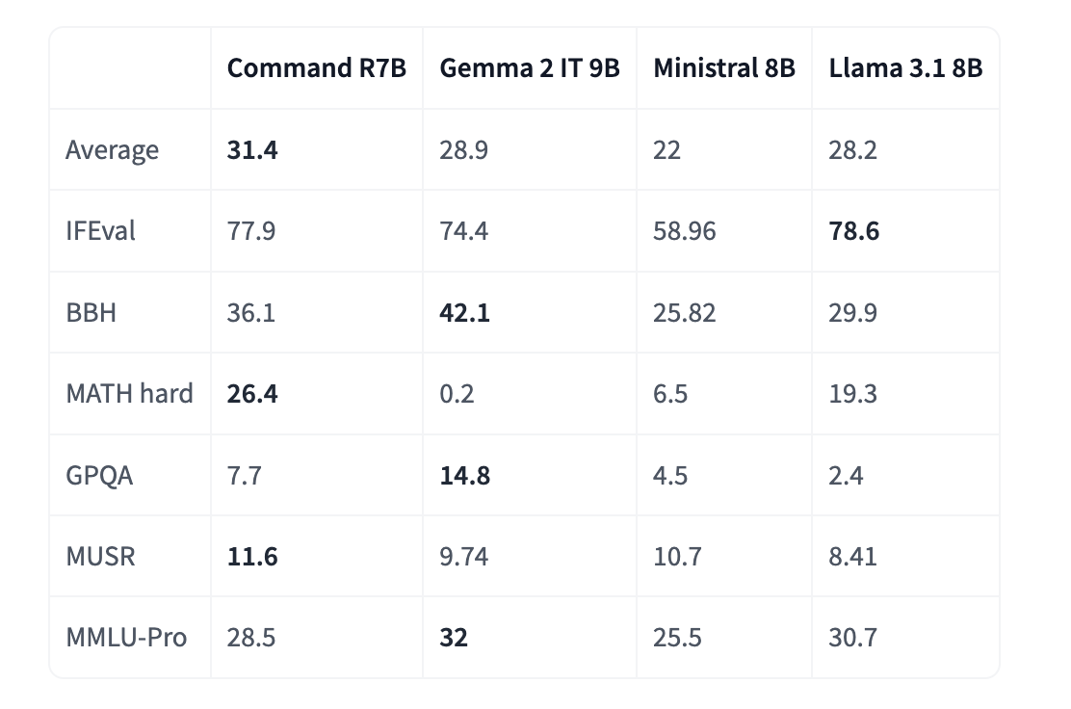Select the MUSR row label

coord(99,556)
